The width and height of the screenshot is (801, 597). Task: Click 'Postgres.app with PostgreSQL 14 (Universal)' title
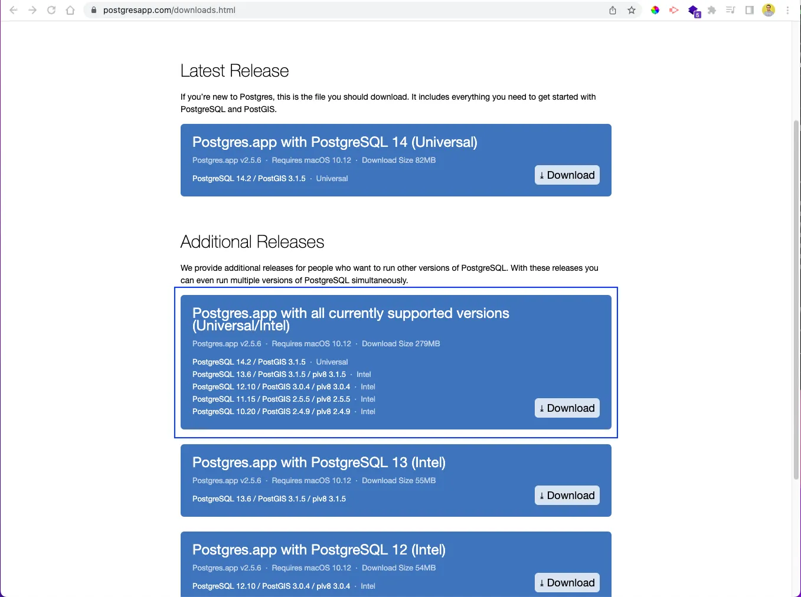pyautogui.click(x=335, y=142)
